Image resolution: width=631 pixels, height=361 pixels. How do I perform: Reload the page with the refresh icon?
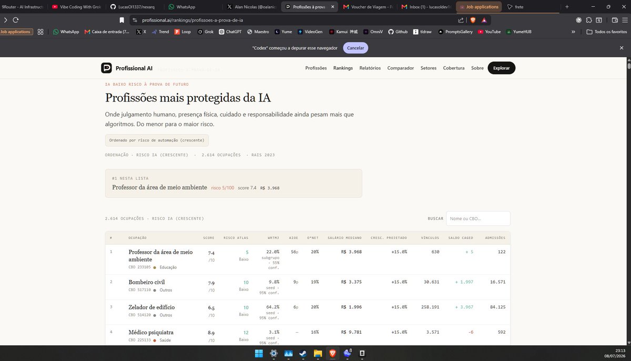16,20
